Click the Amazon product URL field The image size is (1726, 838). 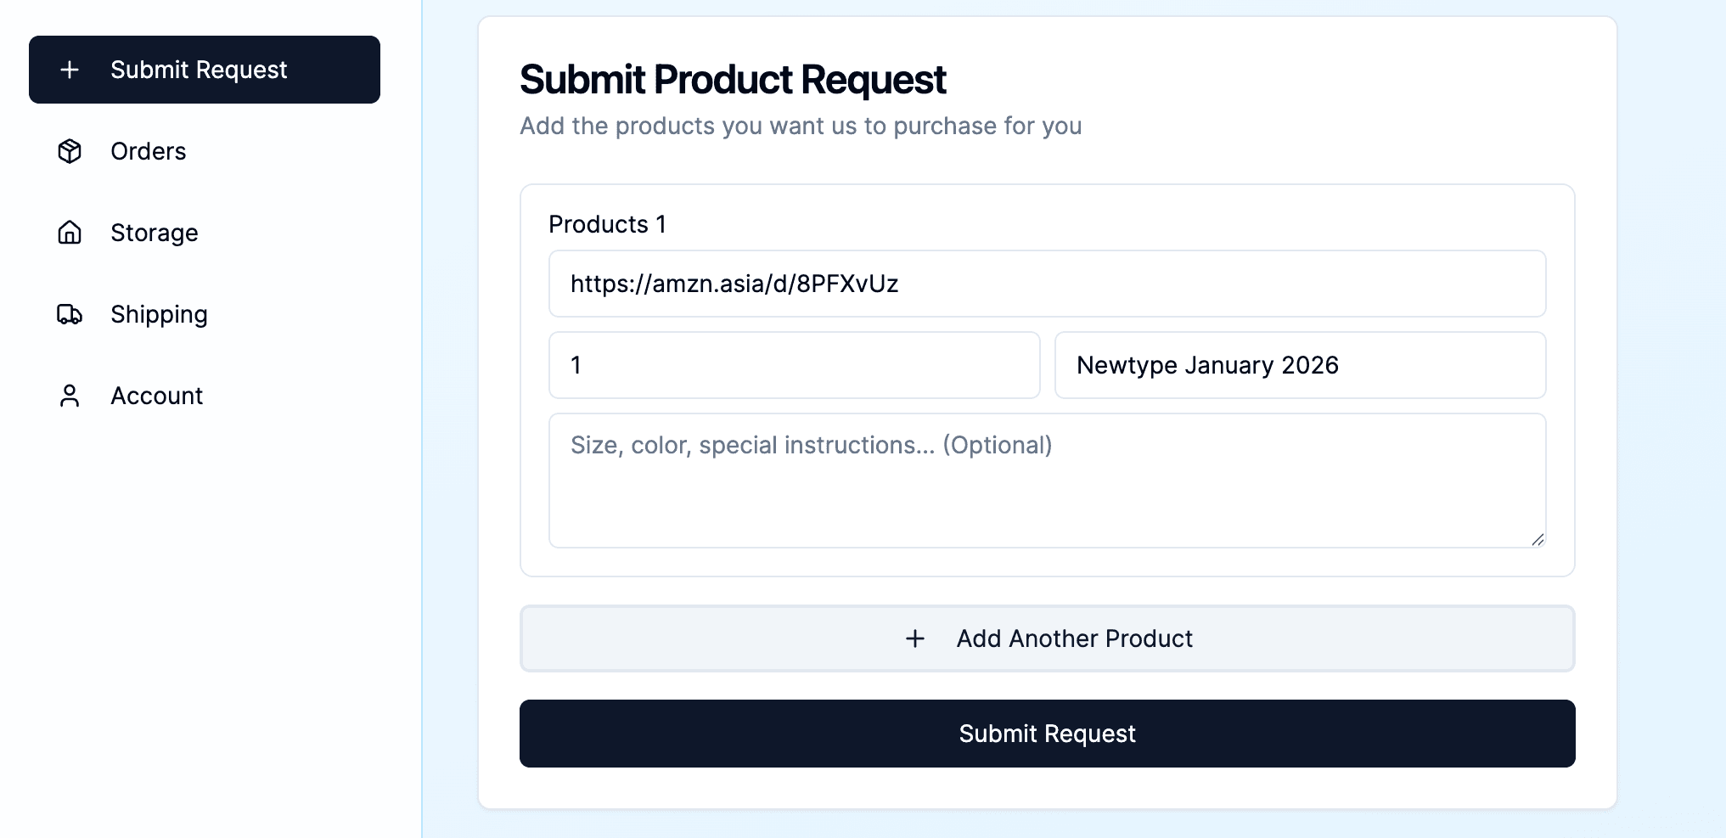(x=1048, y=284)
